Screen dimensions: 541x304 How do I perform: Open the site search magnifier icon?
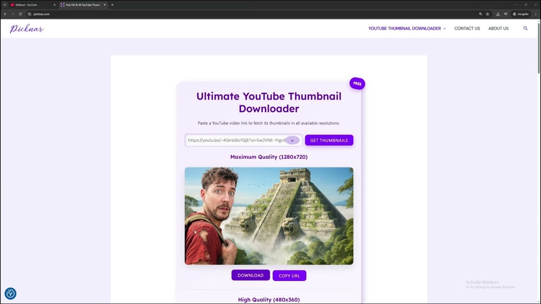525,28
